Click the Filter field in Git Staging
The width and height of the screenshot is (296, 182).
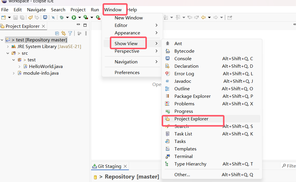[288, 166]
